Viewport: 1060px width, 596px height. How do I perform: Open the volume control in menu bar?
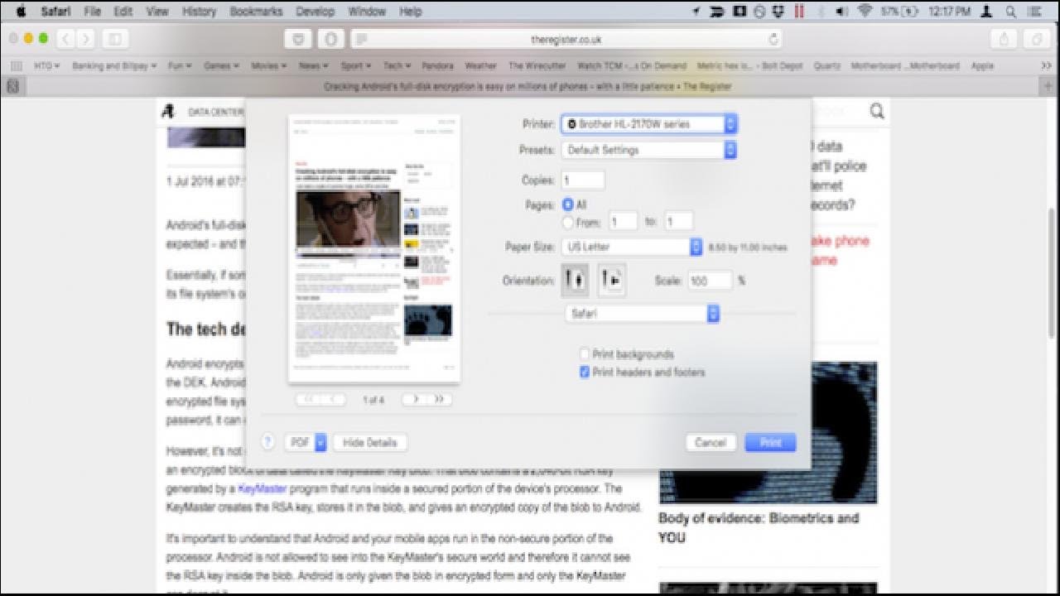842,12
